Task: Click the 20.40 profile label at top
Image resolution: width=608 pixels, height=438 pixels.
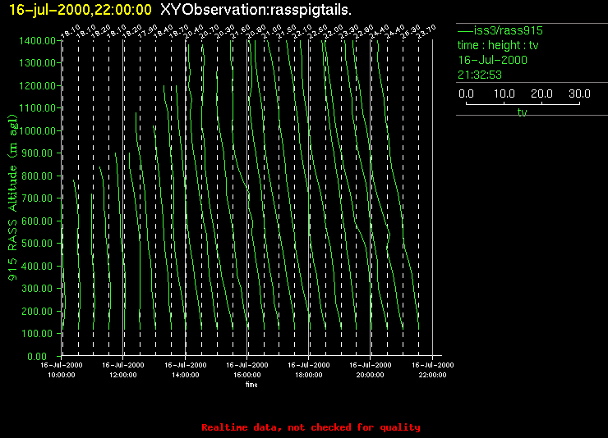Action: click(193, 31)
